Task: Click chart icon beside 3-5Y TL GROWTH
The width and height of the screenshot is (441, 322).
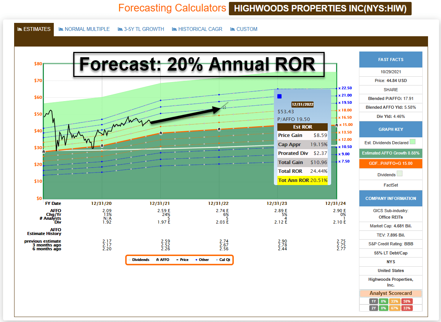Action: (x=120, y=29)
